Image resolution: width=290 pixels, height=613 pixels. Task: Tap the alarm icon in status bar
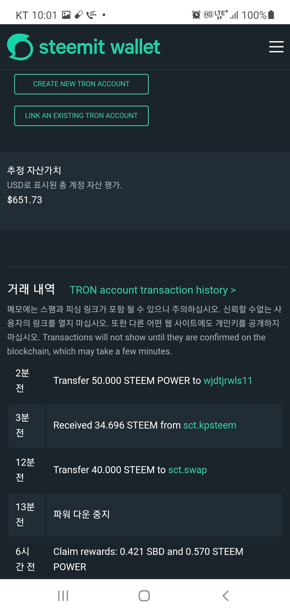pos(196,15)
